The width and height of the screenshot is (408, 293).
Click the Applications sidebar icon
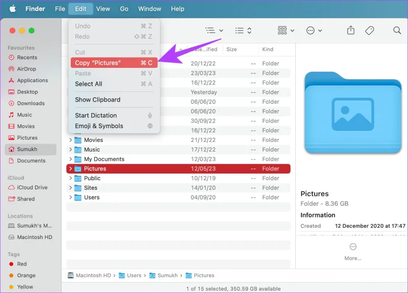click(11, 80)
